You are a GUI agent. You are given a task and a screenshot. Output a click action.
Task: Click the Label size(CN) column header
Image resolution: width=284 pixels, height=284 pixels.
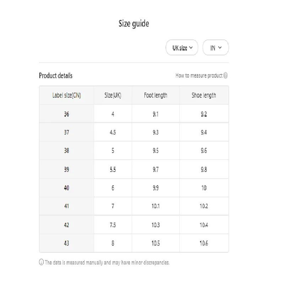67,95
